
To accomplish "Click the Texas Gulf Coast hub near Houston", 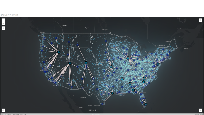I will (x=112, y=93).
